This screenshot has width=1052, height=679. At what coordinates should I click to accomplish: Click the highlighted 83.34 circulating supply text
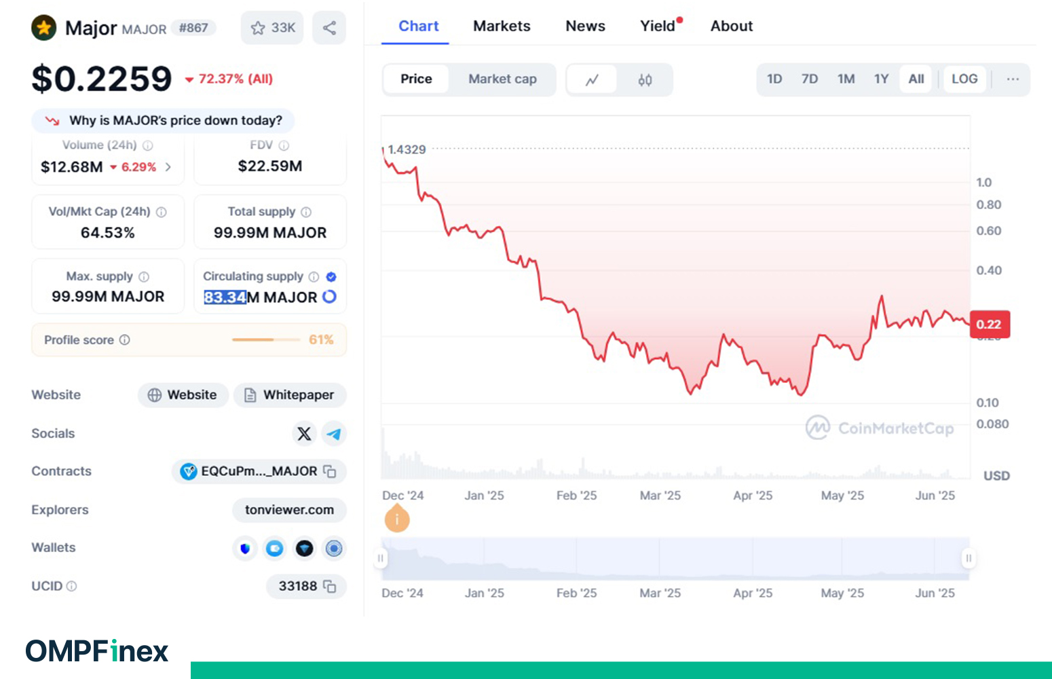[225, 297]
